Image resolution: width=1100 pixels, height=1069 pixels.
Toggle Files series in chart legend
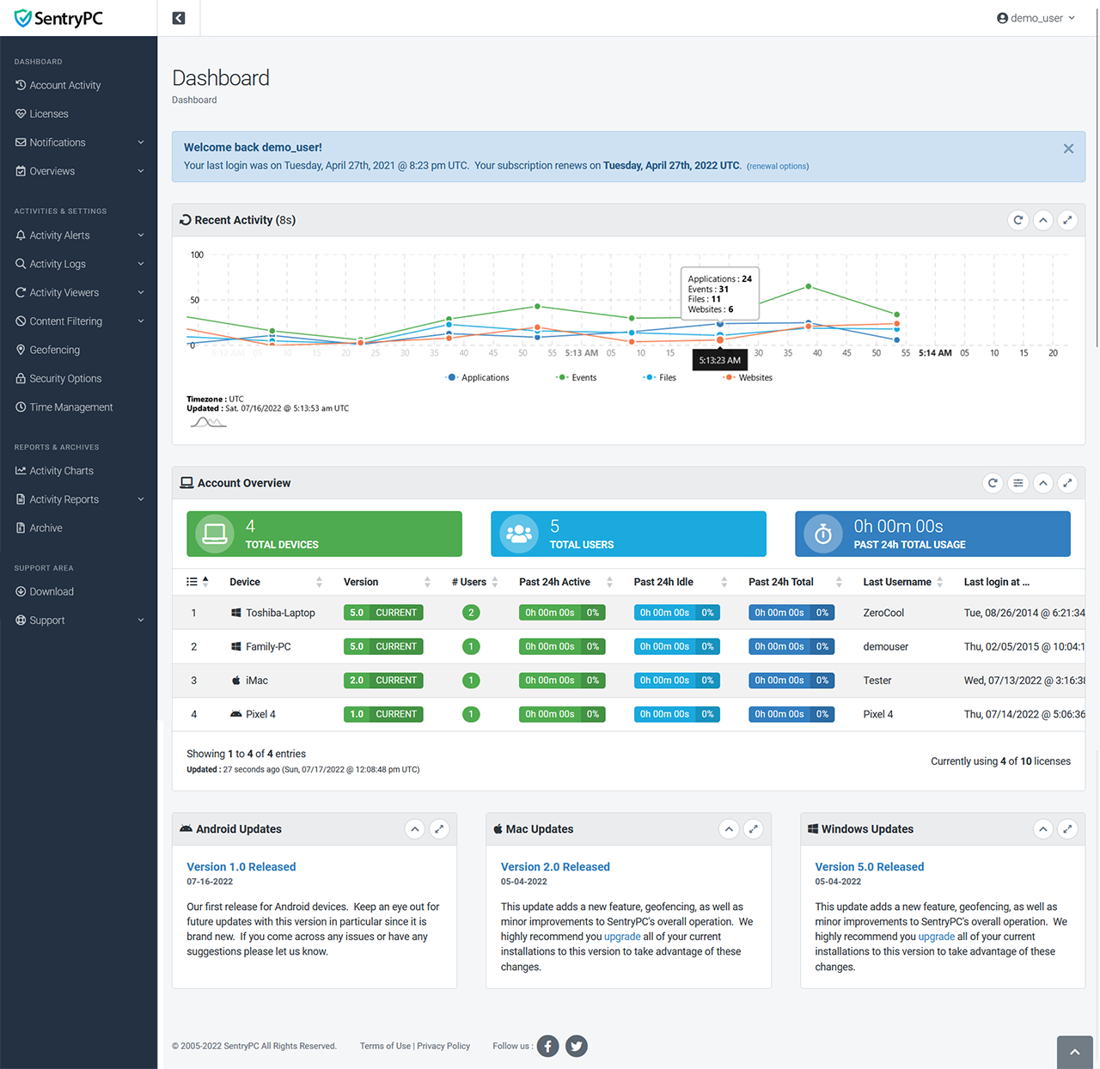tap(660, 377)
